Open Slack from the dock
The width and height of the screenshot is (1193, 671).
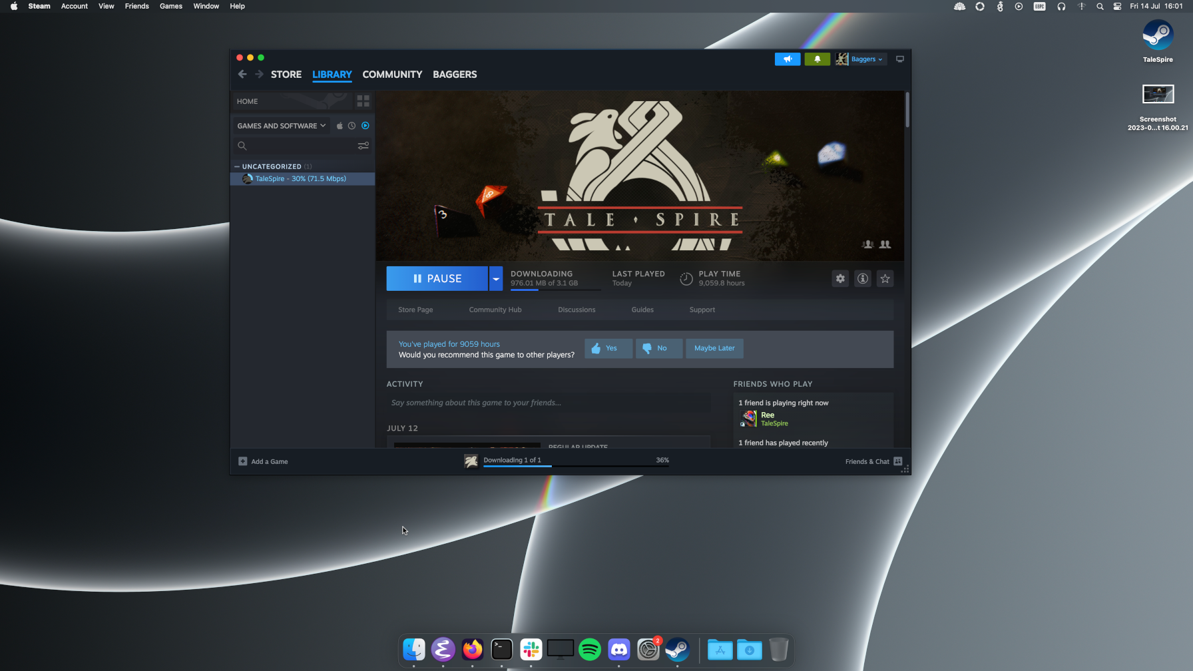pos(531,649)
